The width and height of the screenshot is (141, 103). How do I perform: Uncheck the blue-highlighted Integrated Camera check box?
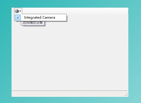[18, 17]
